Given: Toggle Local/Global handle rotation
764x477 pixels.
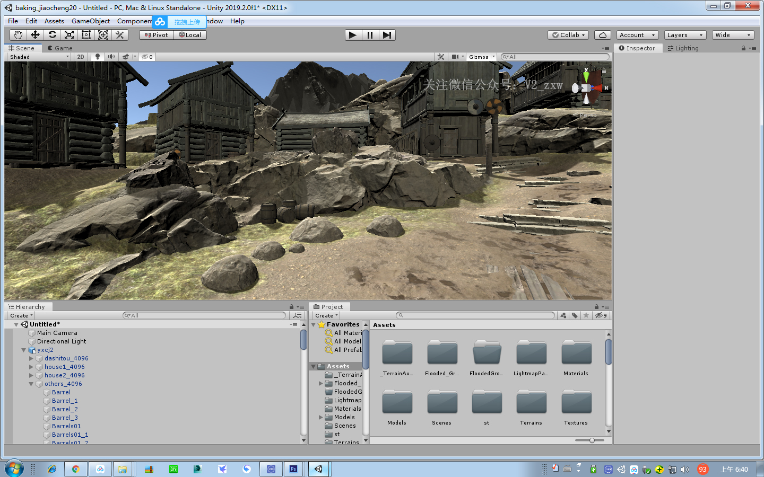Looking at the screenshot, I should click(x=190, y=35).
